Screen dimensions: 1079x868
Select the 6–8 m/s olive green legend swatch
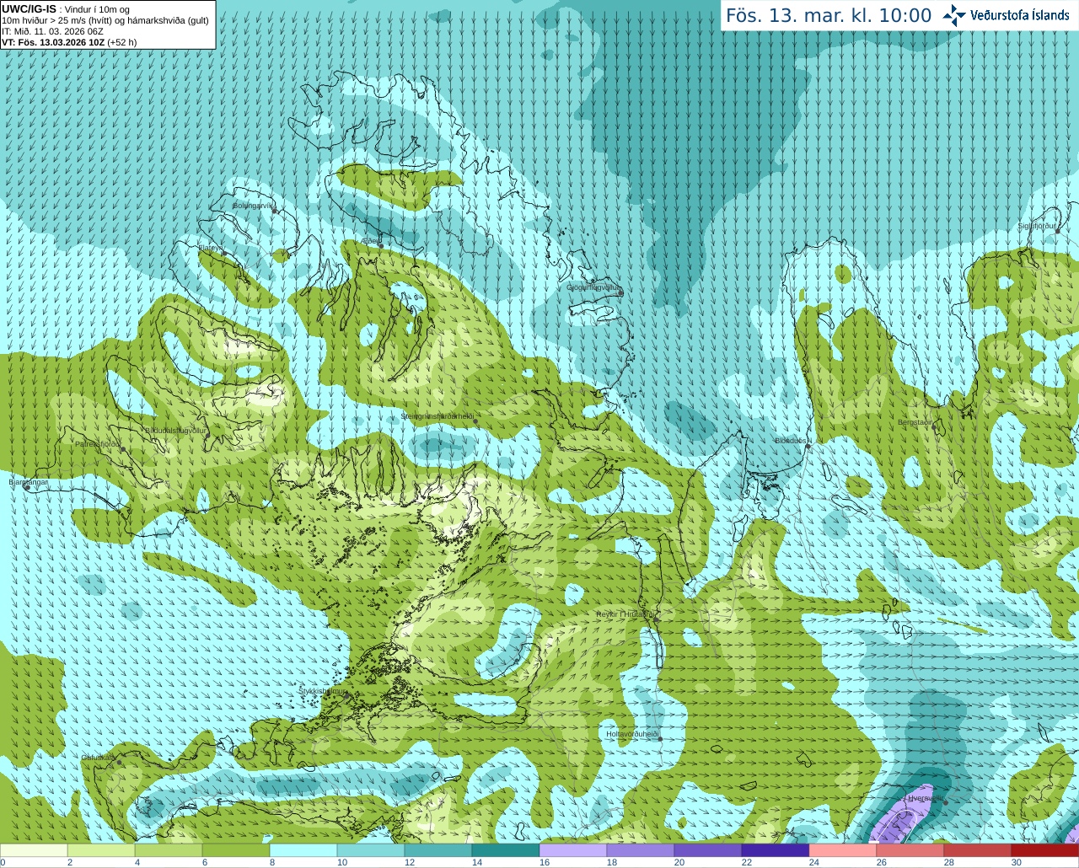point(236,850)
